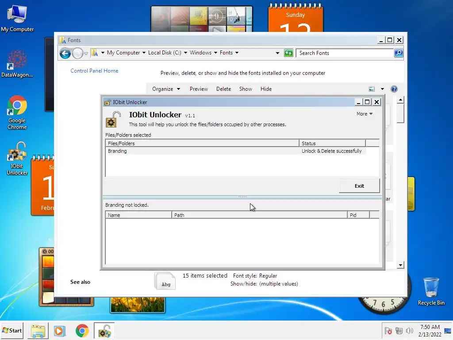This screenshot has height=340, width=453.
Task: Open the DataWagon desktop shortcut
Action: pos(17,64)
